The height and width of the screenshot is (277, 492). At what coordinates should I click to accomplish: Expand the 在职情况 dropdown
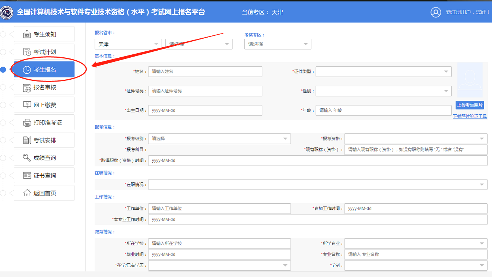tap(317, 185)
